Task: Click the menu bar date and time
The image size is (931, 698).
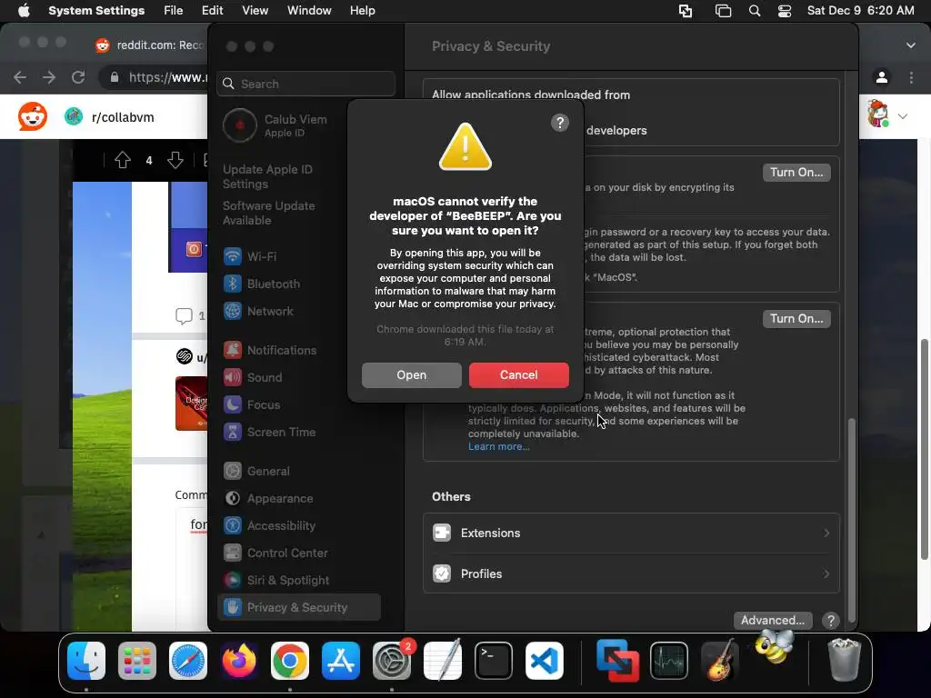Action: coord(860,11)
